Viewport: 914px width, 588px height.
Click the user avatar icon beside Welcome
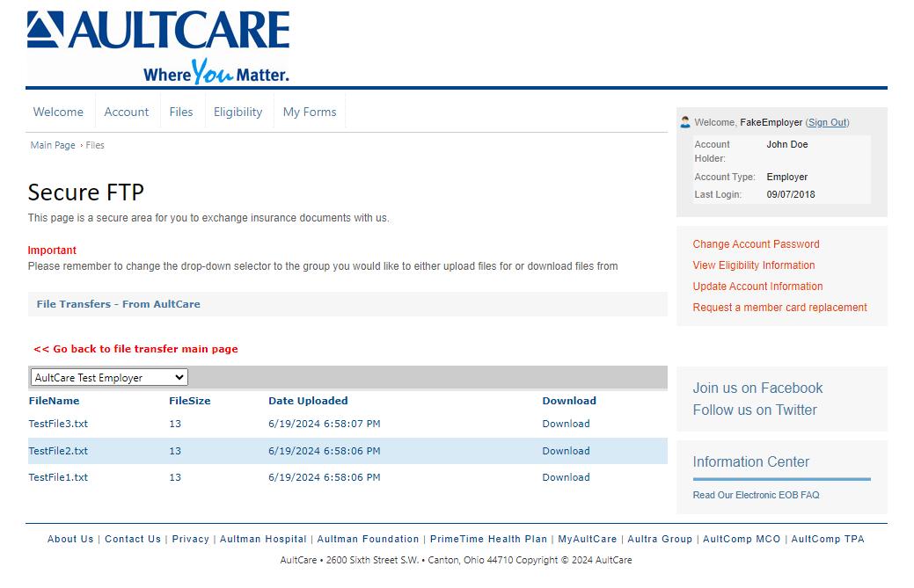tap(685, 122)
